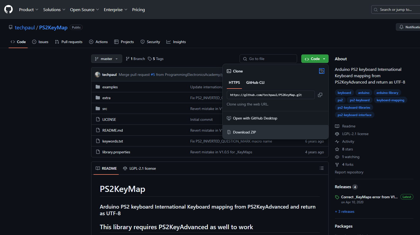Open the PS2KeyMap repository name link
Image resolution: width=420 pixels, height=235 pixels.
tap(53, 27)
